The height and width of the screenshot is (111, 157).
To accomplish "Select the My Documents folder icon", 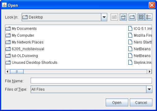I will coord(8,29).
